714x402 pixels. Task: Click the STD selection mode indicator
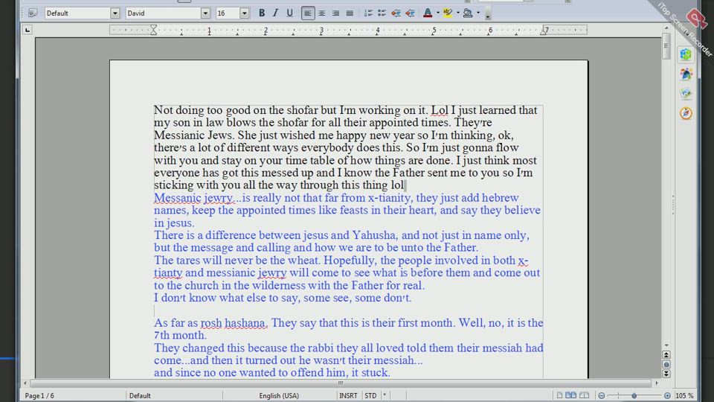tap(370, 395)
